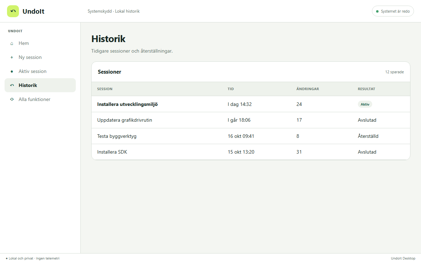Click the dot icon beside Aktiv session
The image size is (421, 263).
(x=12, y=72)
